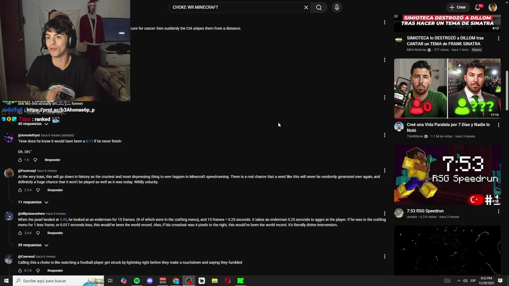Jump to timestamp 5:49 in the comment
Image resolution: width=509 pixels, height=286 pixels.
(63, 220)
